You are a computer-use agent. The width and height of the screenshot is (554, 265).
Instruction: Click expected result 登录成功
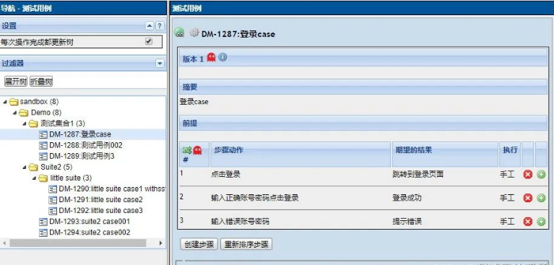pos(407,198)
